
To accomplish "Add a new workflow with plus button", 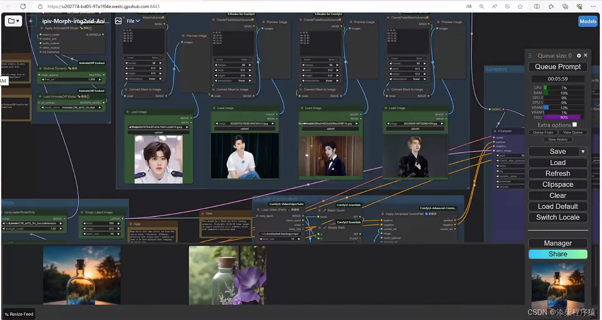I will click(x=30, y=21).
